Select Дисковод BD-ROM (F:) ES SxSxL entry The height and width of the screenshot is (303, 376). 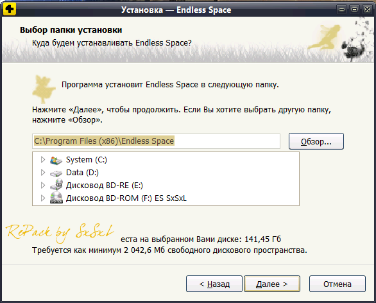point(126,198)
